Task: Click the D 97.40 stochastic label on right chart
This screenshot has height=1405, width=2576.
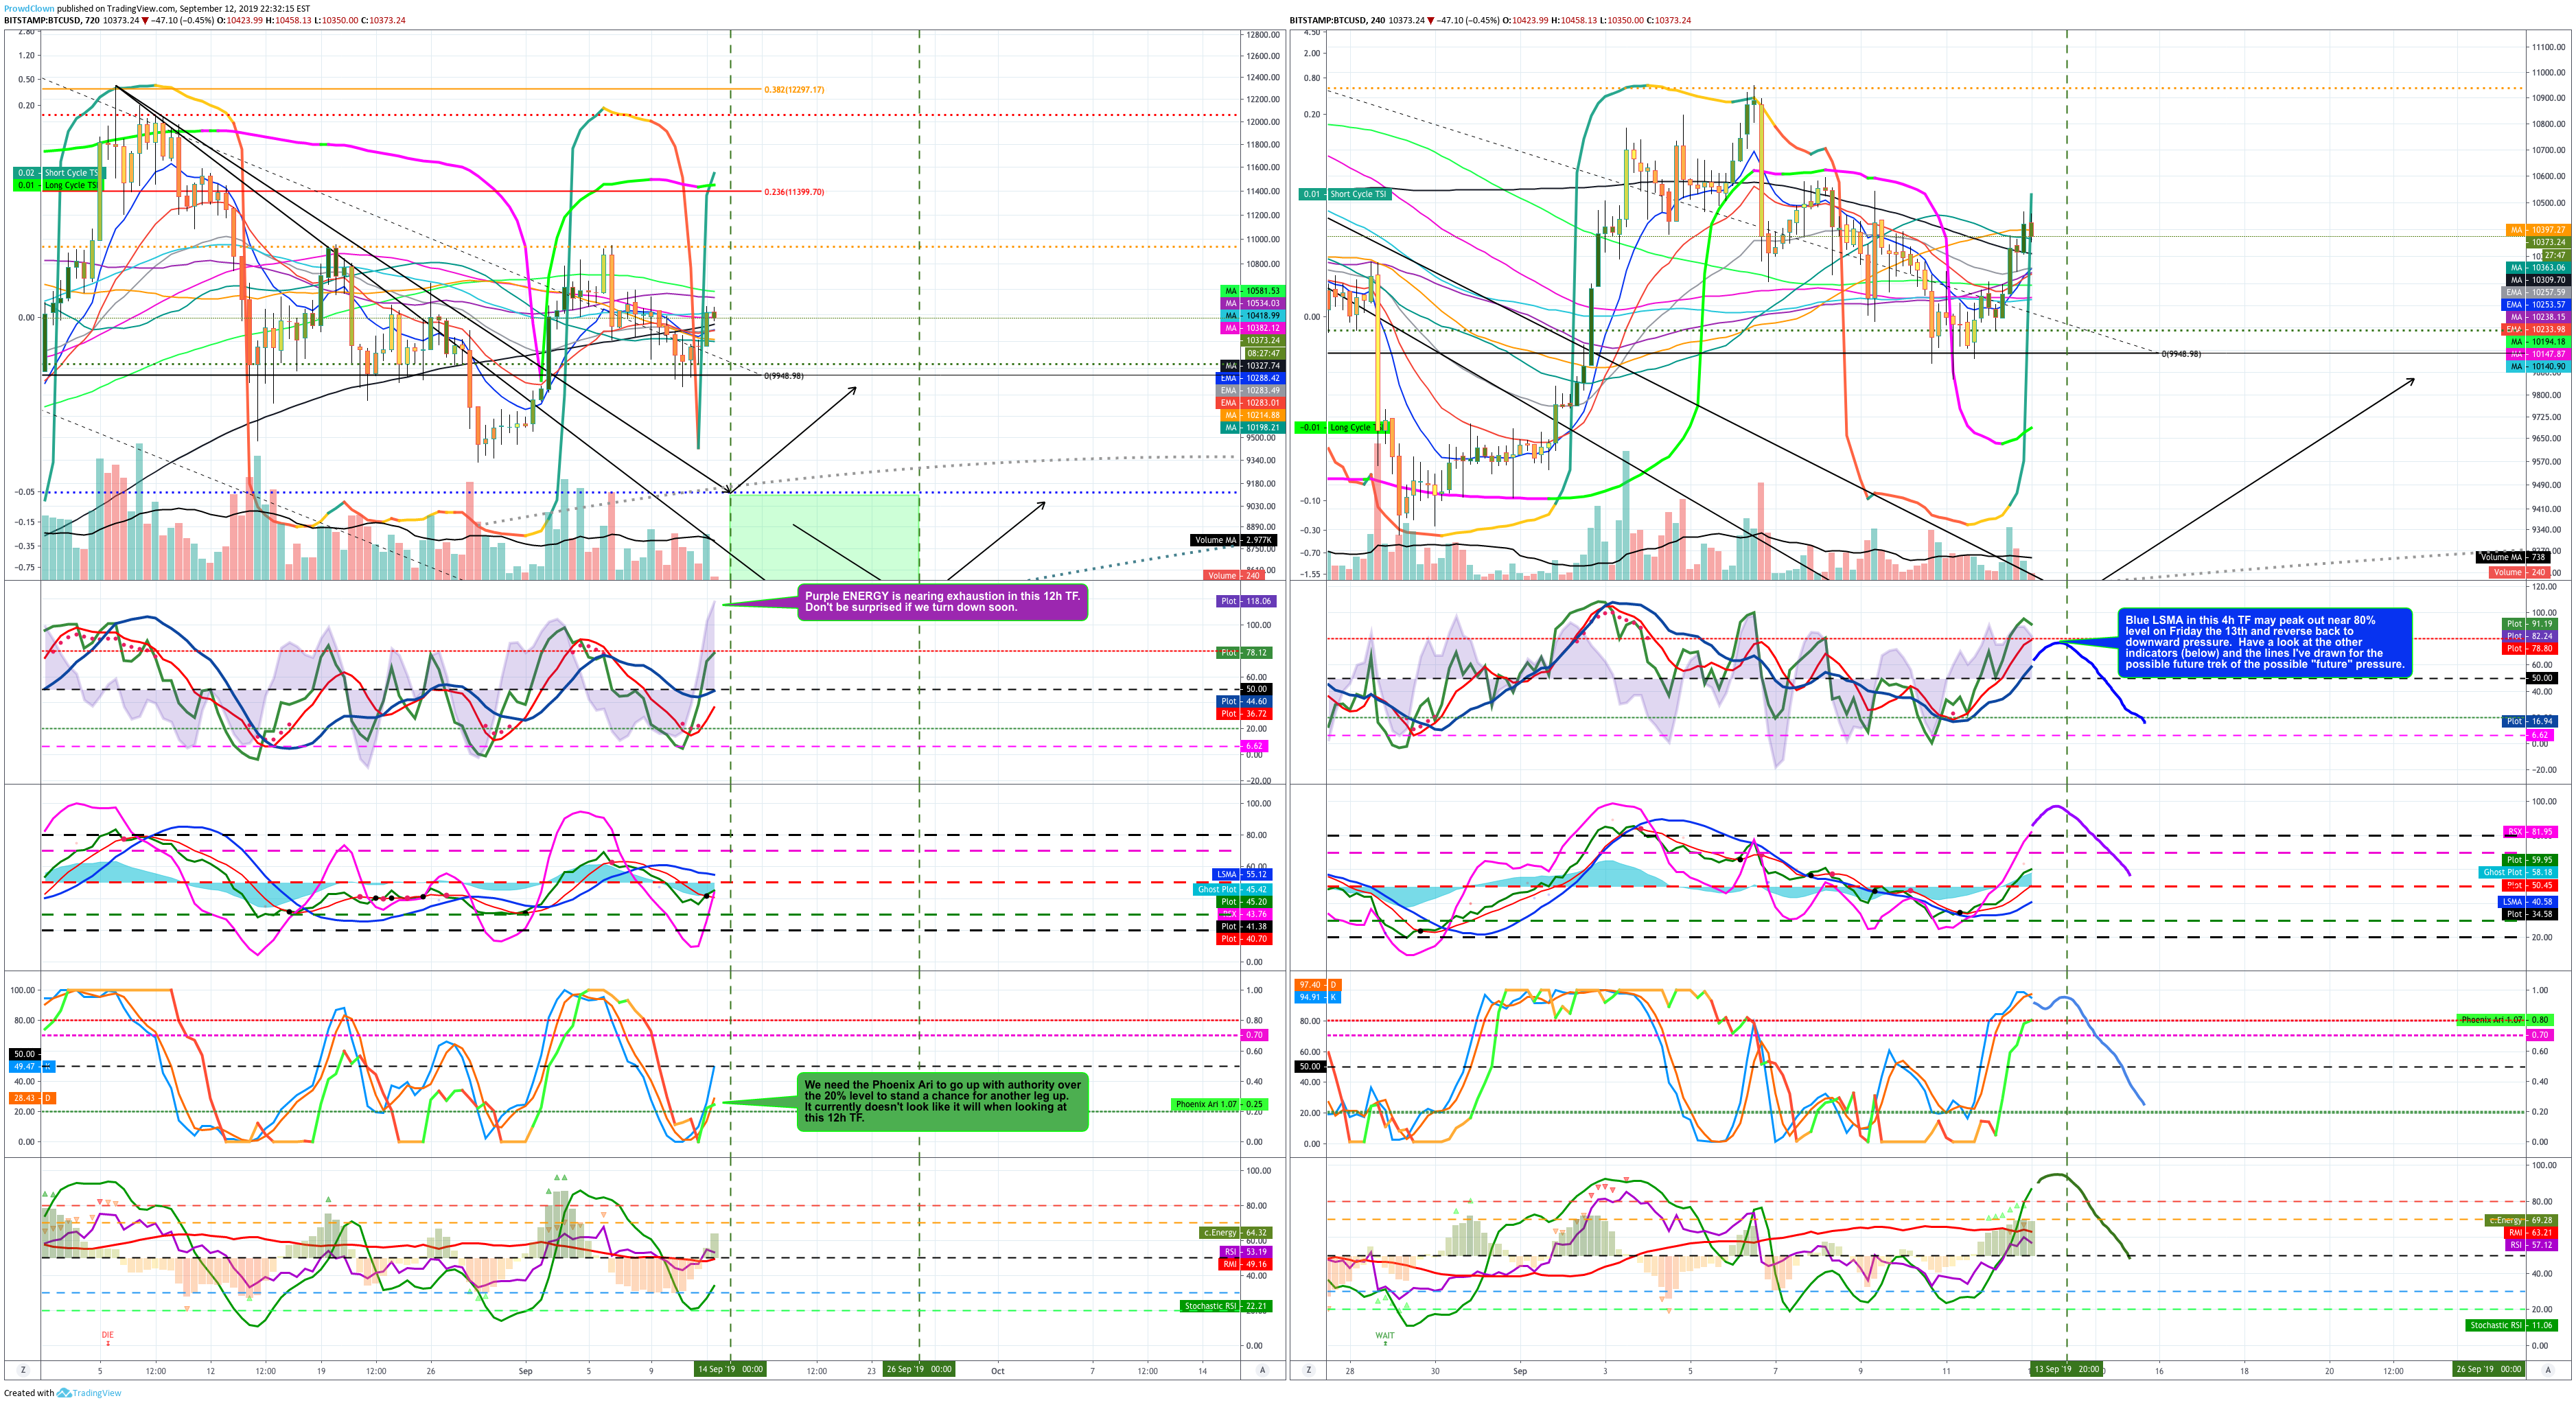Action: tap(1318, 985)
